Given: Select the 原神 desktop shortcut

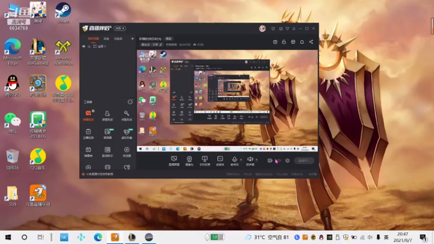Looking at the screenshot, I should coord(38,13).
